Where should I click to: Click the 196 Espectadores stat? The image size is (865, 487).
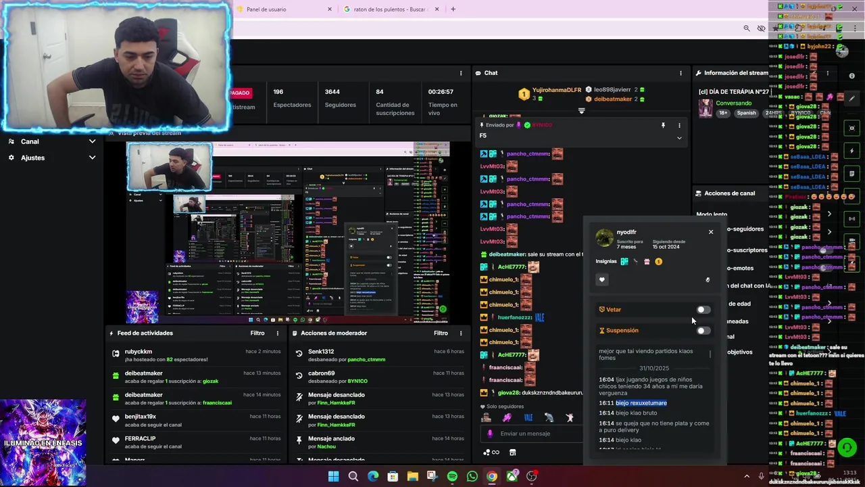click(292, 98)
